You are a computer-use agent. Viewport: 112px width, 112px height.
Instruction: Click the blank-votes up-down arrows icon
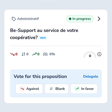pos(23,54)
